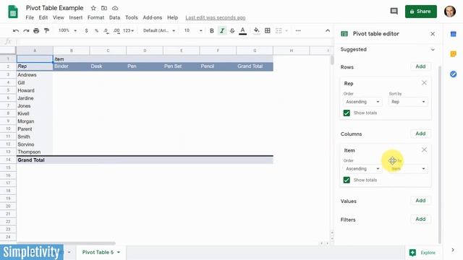Click the Print icon
Viewport: 463px width, 260px height.
(36, 30)
